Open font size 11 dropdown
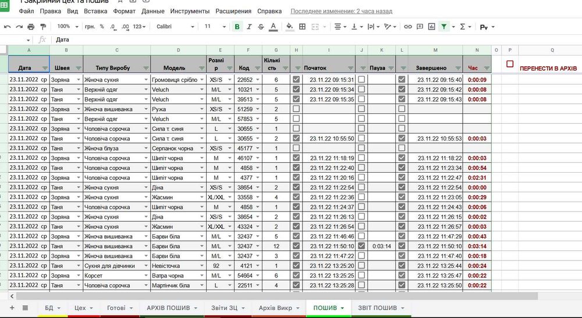Screen dimensions: 582x318 [215, 27]
